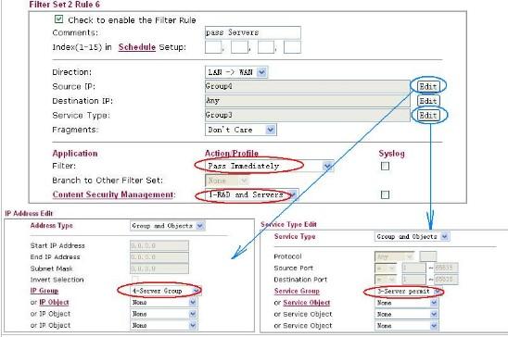Open Service Type Group and Objects dropdown
Image resolution: width=508 pixels, height=337 pixels.
click(x=412, y=236)
